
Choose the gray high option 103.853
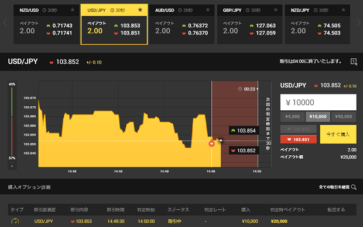pyautogui.click(x=299, y=129)
